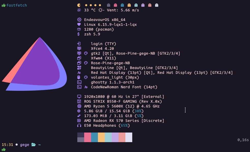Click the swap arrows icon beside 173.03 MiB
Screen dimensions: 250x152
coord(79,116)
